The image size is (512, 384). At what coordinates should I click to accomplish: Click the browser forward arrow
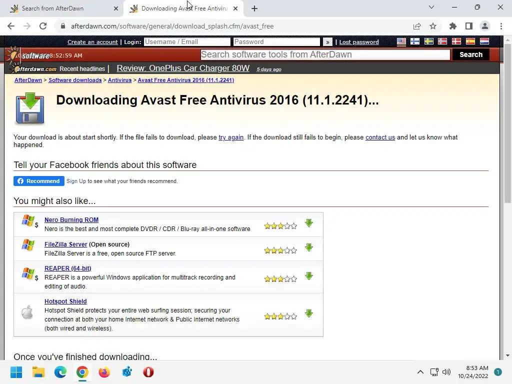click(27, 26)
